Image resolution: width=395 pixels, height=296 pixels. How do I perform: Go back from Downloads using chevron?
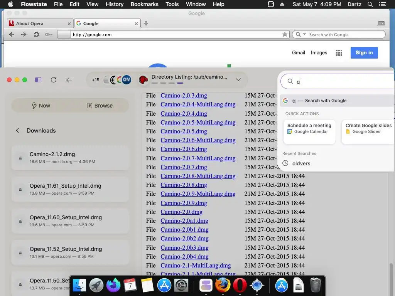coord(17,130)
